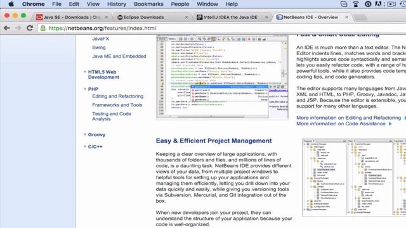
Task: Open Testing and Code Analysis link
Action: [x=112, y=117]
